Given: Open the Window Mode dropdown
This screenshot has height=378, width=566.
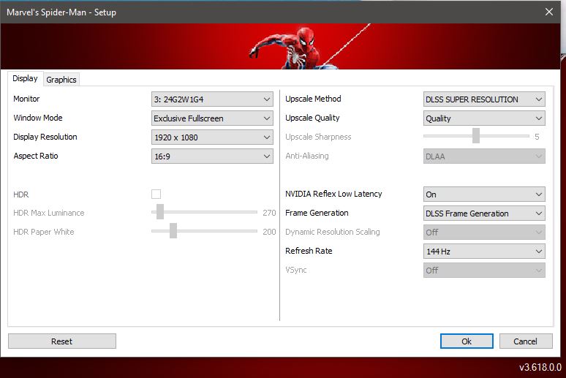Looking at the screenshot, I should 212,118.
